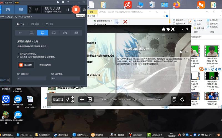Click the refresh icon in patch manager
The image size is (222, 138).
pos(182,99)
